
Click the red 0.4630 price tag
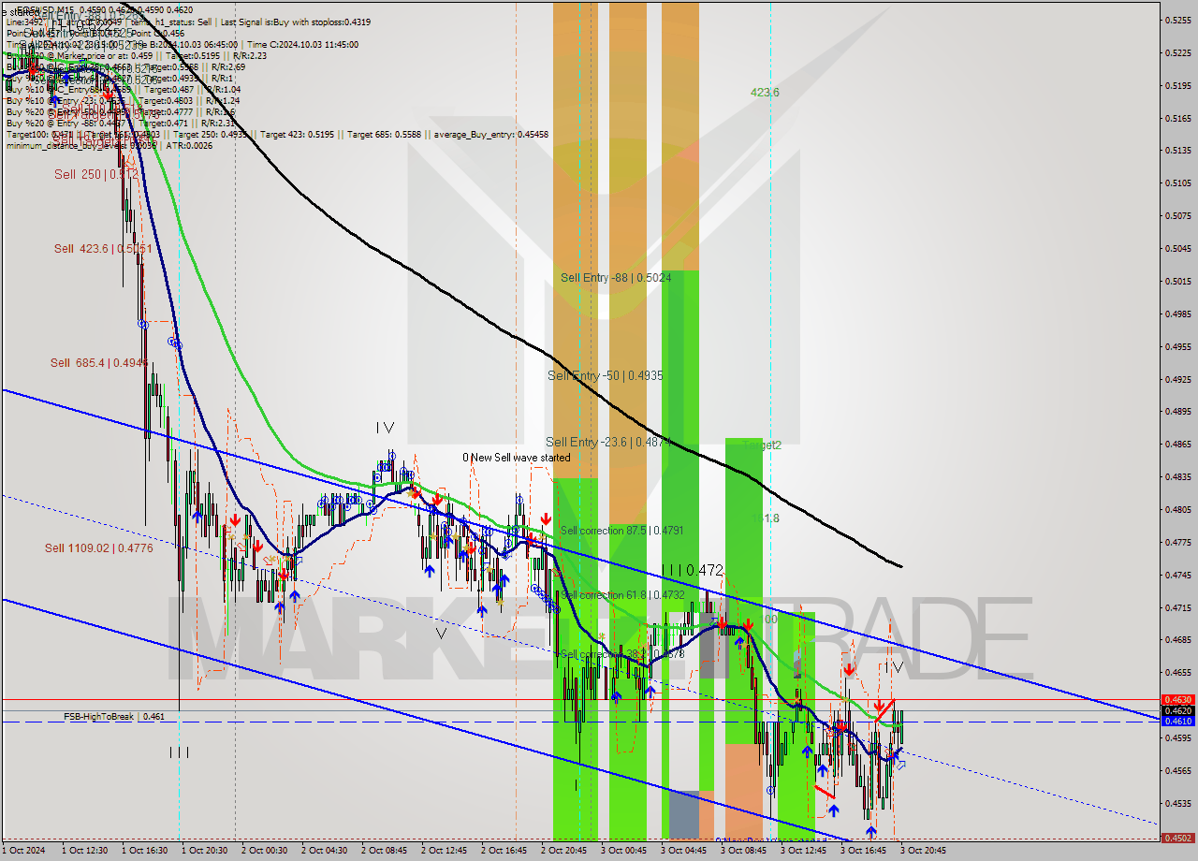[1176, 699]
